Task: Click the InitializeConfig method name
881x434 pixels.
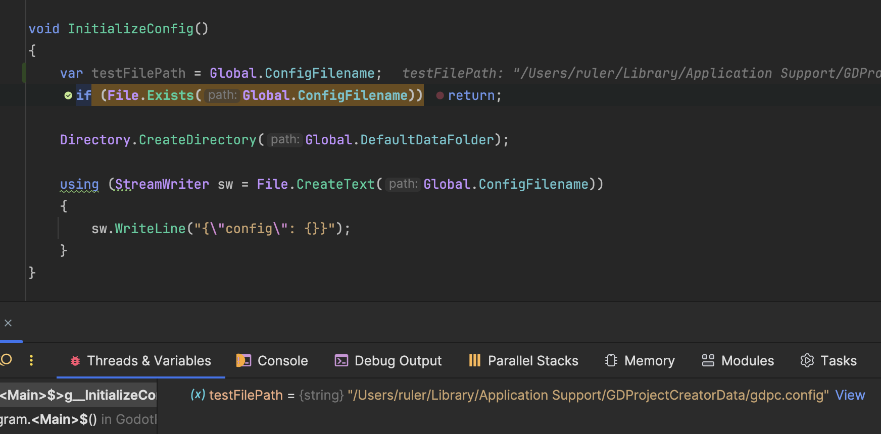Action: coord(131,29)
